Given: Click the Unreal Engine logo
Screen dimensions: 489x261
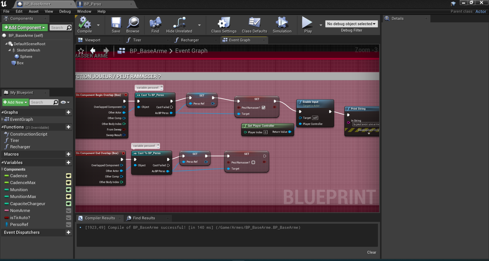Looking at the screenshot, I should click(4, 4).
